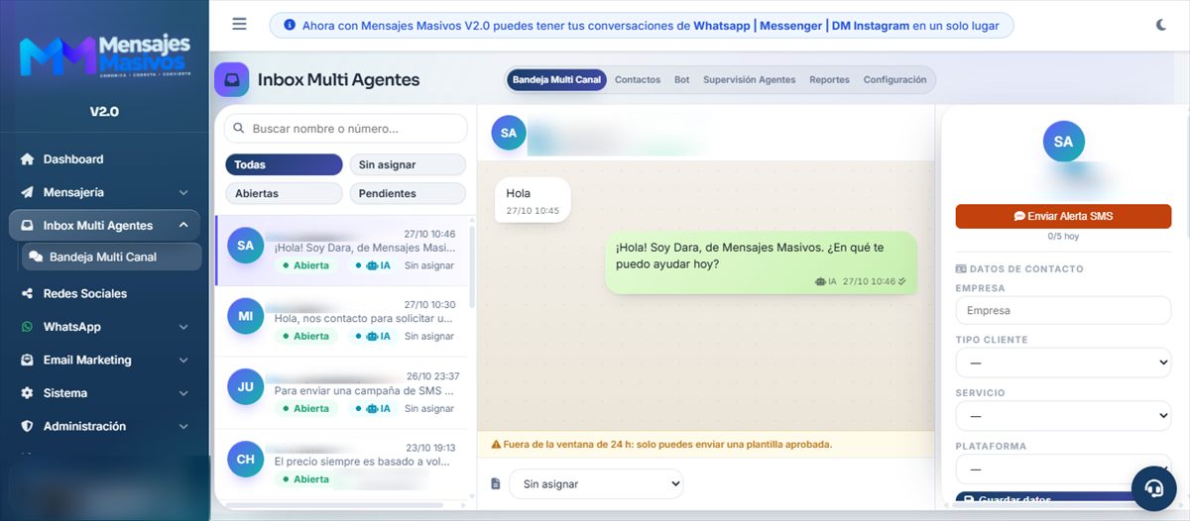Click the Empresa input field
The image size is (1190, 521).
point(1063,310)
